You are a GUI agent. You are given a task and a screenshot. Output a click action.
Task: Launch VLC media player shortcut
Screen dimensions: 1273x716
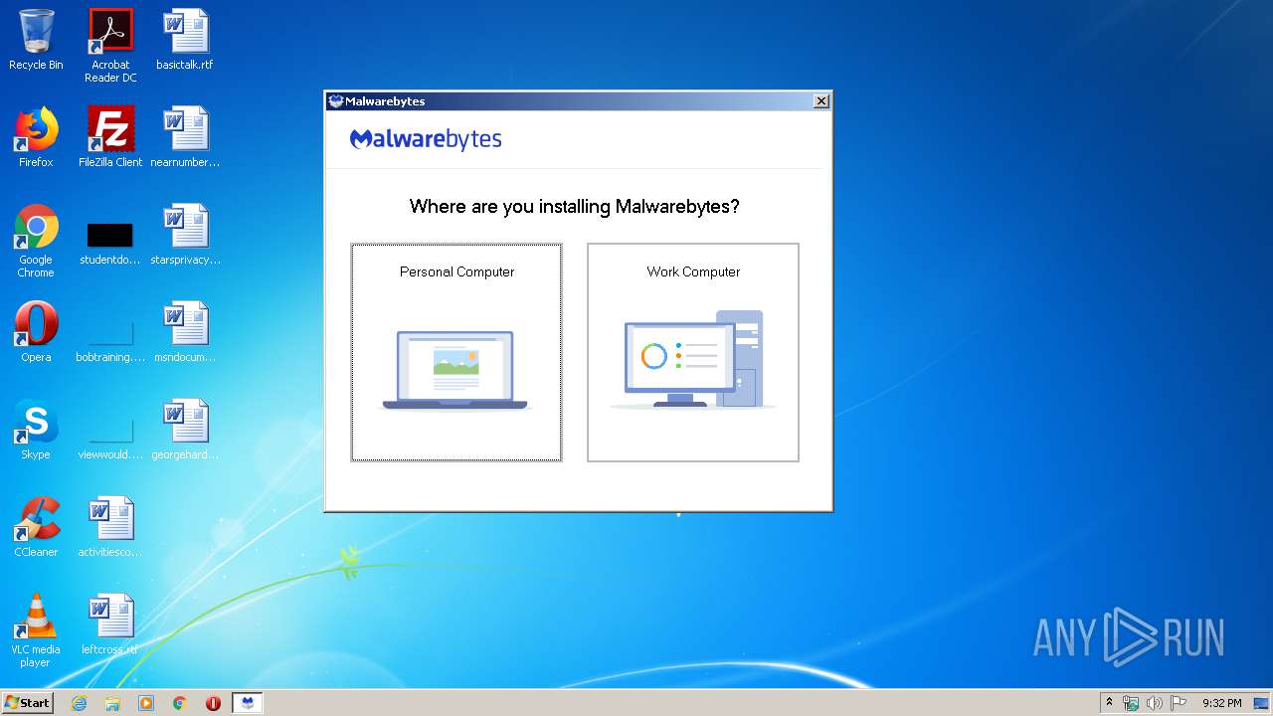click(36, 630)
